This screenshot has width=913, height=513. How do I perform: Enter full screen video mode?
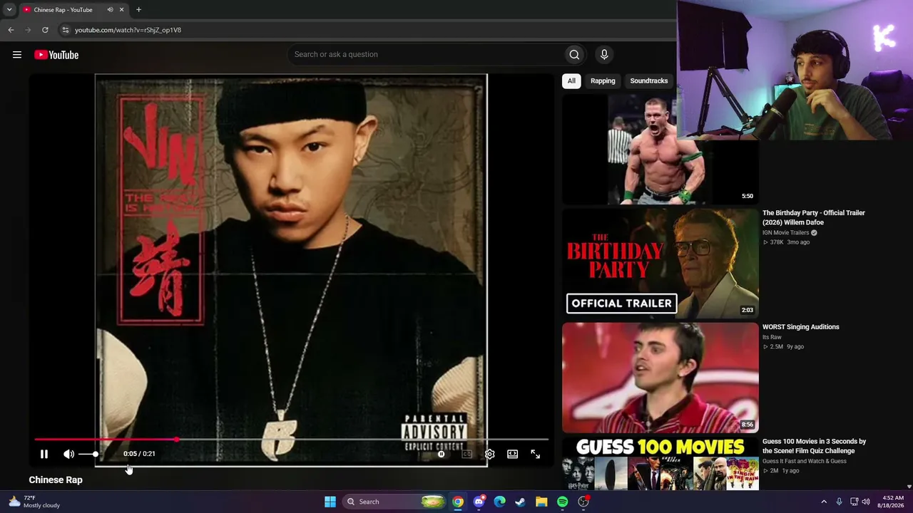click(535, 454)
